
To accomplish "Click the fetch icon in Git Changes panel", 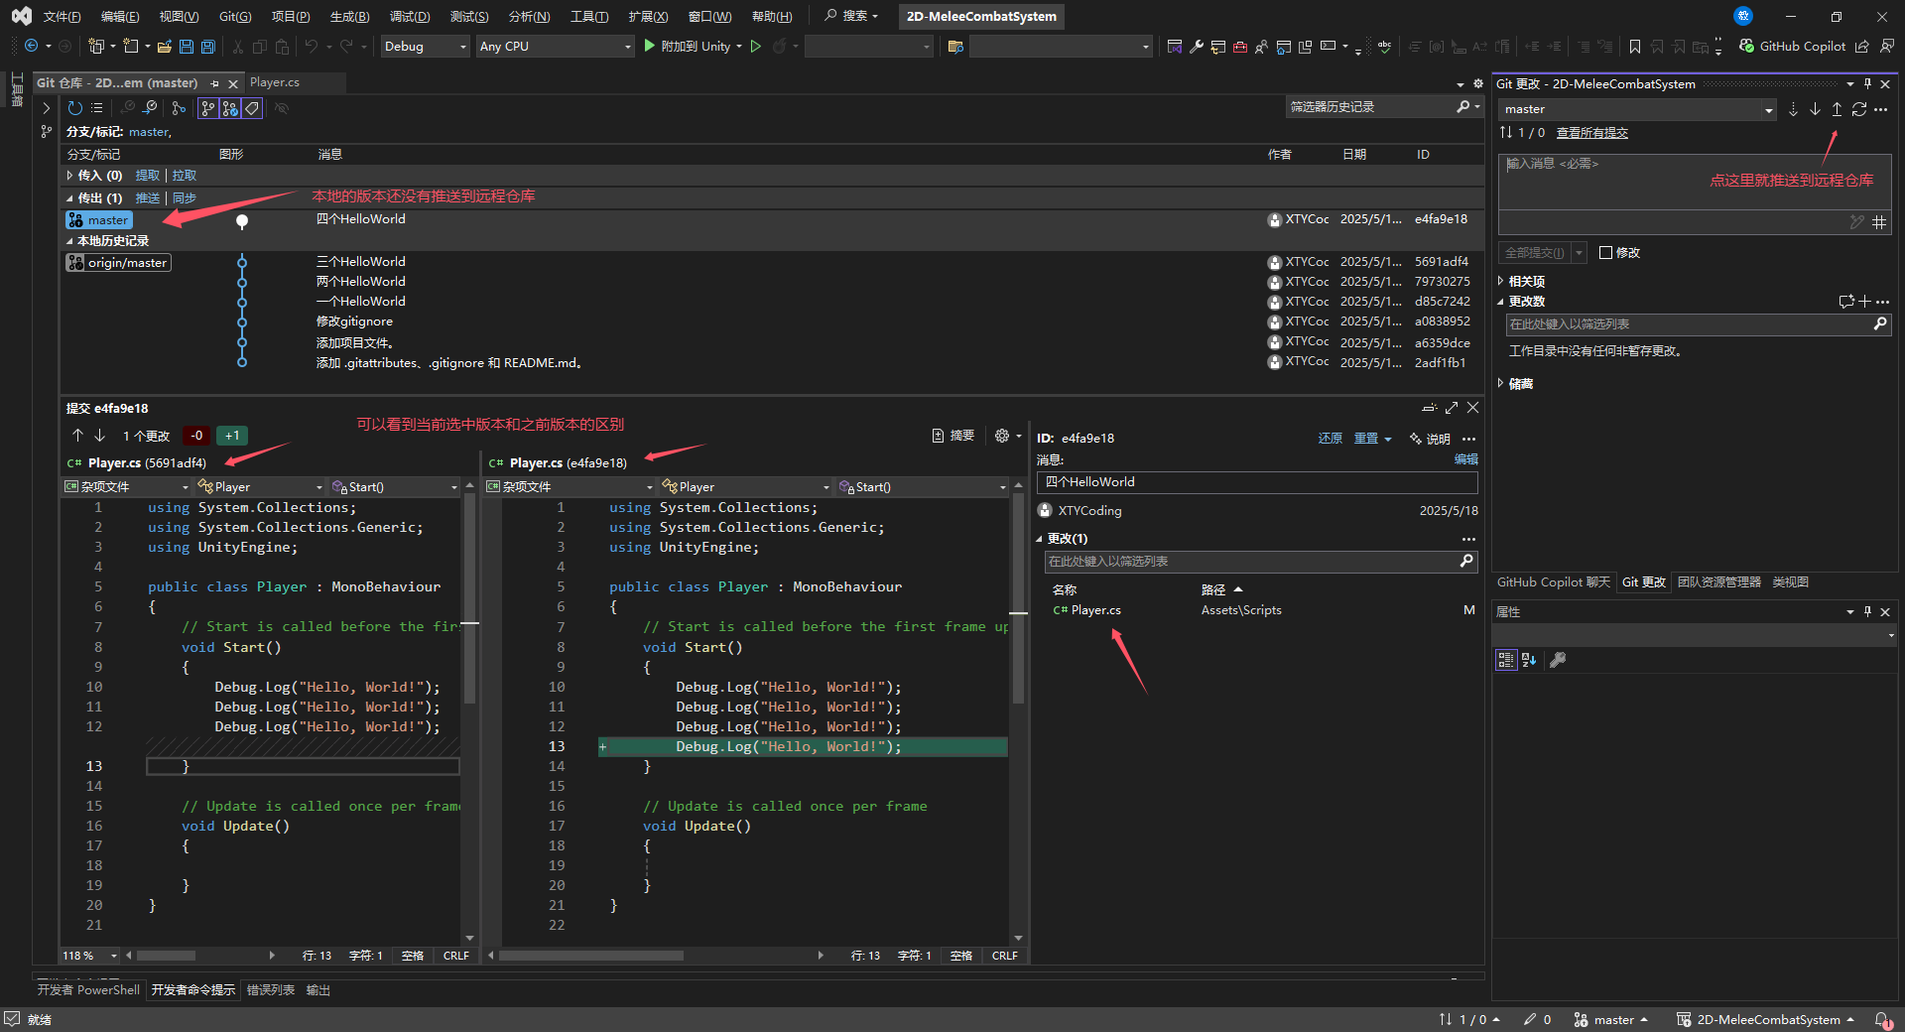I will click(x=1793, y=109).
